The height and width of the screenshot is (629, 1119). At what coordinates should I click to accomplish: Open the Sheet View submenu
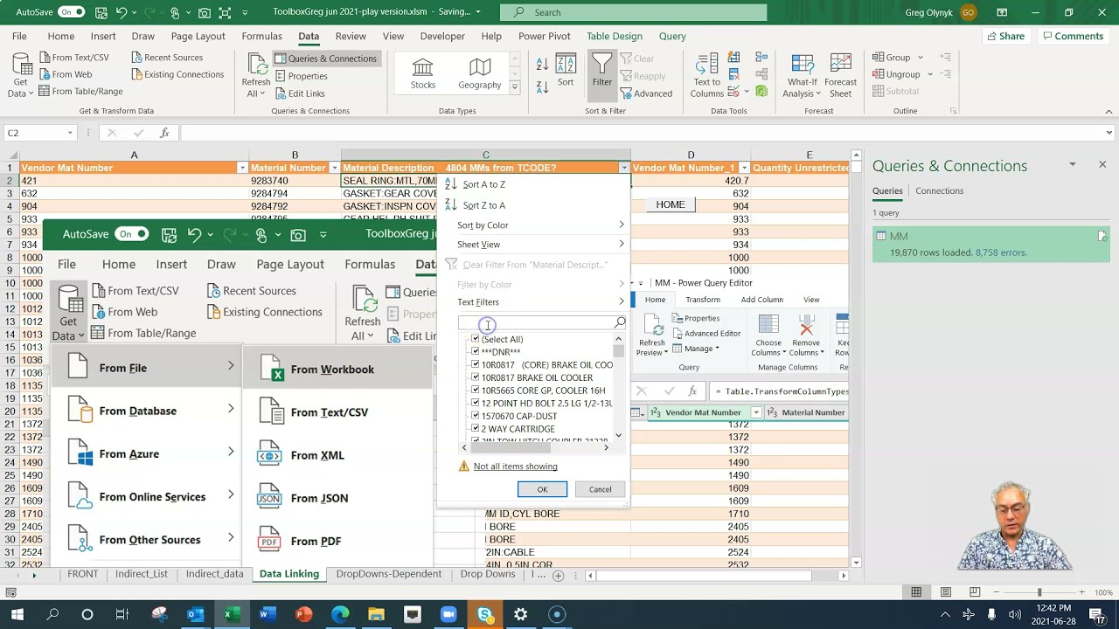[539, 245]
